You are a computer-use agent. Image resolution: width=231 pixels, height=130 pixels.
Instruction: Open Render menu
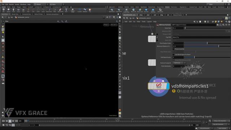(x=12, y=4)
